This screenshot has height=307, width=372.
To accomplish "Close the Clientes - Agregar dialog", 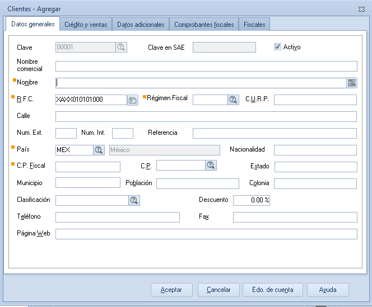I will 361,10.
